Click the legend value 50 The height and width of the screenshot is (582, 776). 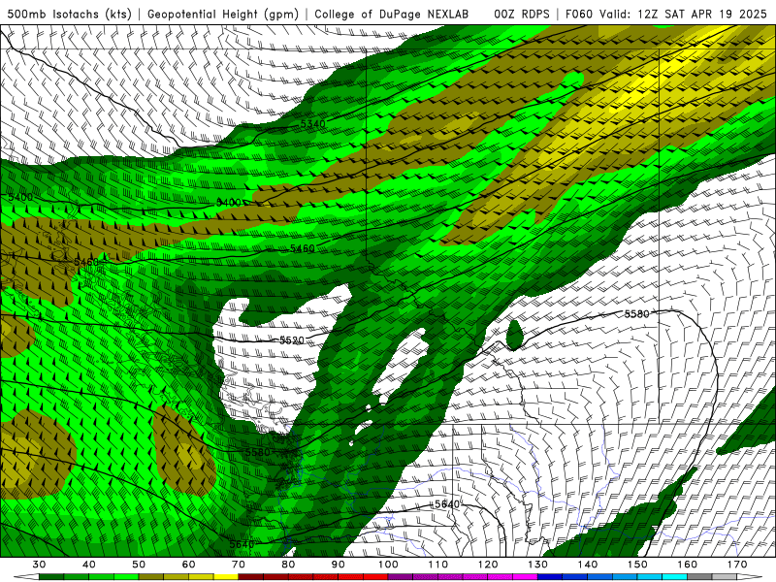139,565
